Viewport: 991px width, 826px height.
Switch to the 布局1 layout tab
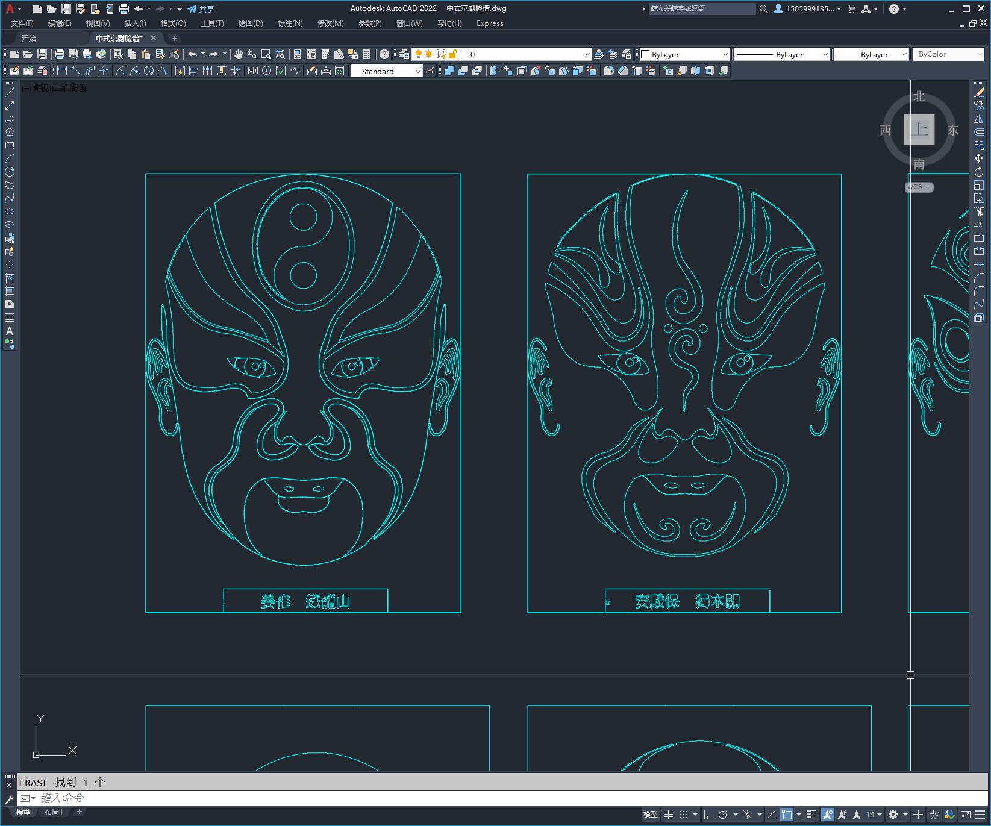54,812
